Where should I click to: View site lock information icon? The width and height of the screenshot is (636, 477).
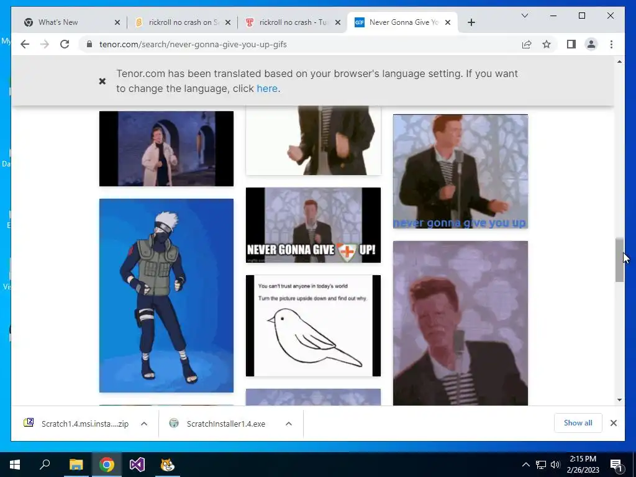89,44
